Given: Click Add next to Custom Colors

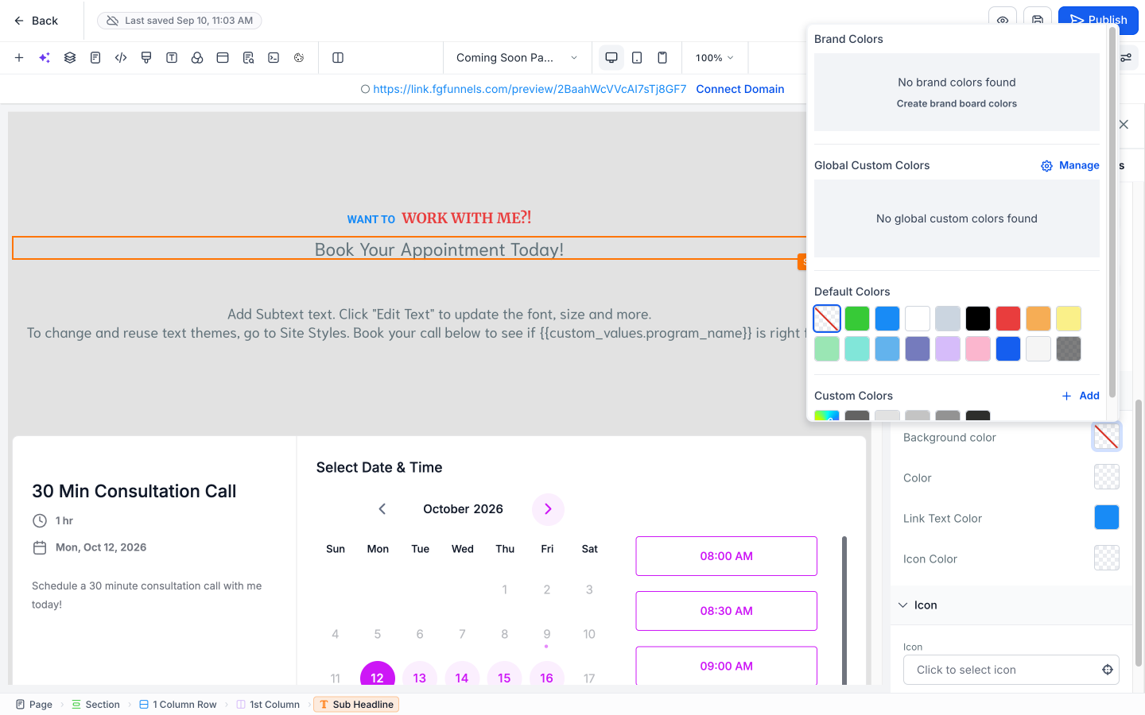Looking at the screenshot, I should click(x=1081, y=396).
